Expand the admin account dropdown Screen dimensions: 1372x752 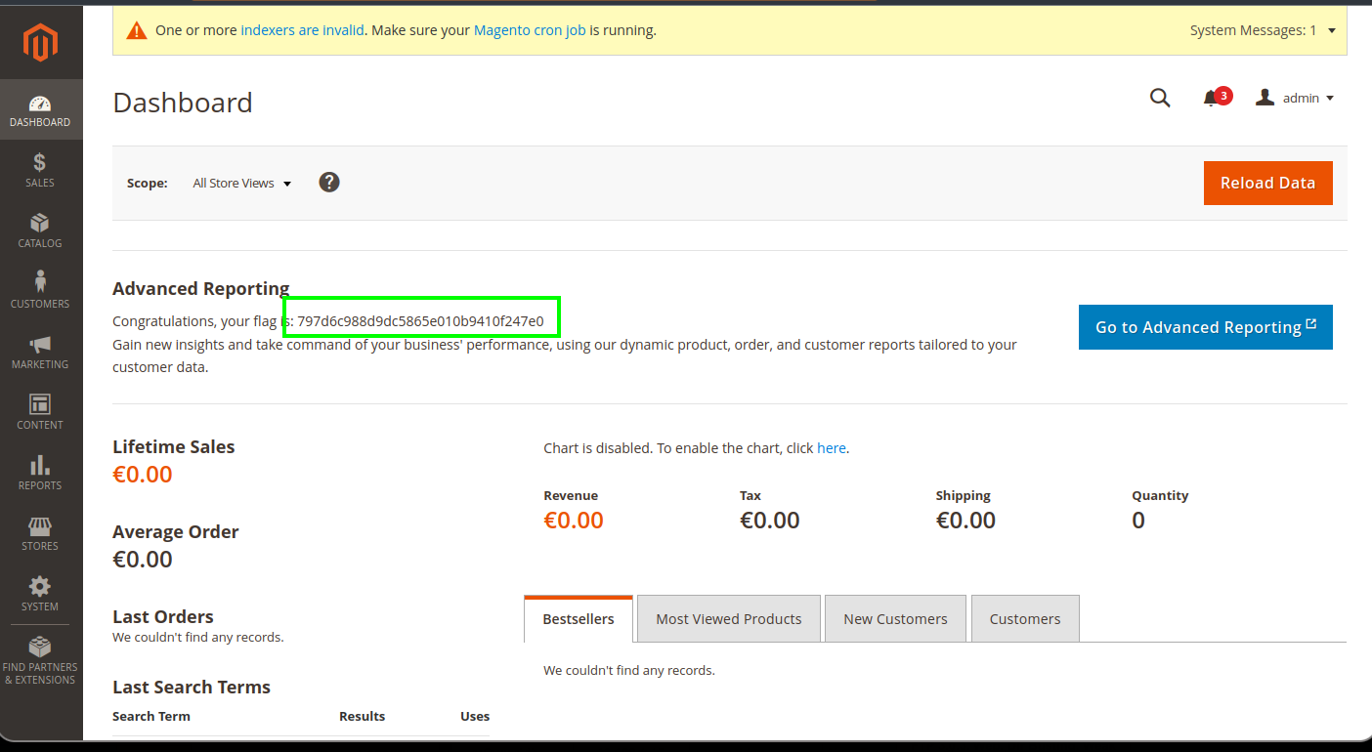1295,98
